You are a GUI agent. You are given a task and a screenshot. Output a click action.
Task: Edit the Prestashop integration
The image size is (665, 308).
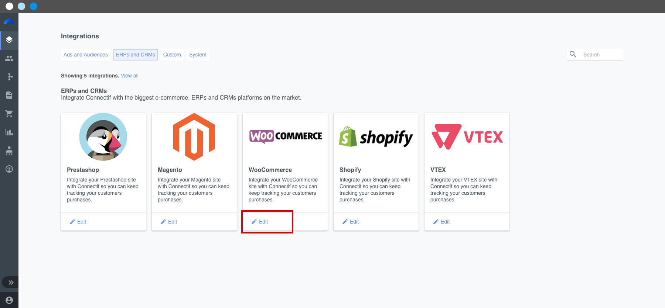pyautogui.click(x=78, y=222)
